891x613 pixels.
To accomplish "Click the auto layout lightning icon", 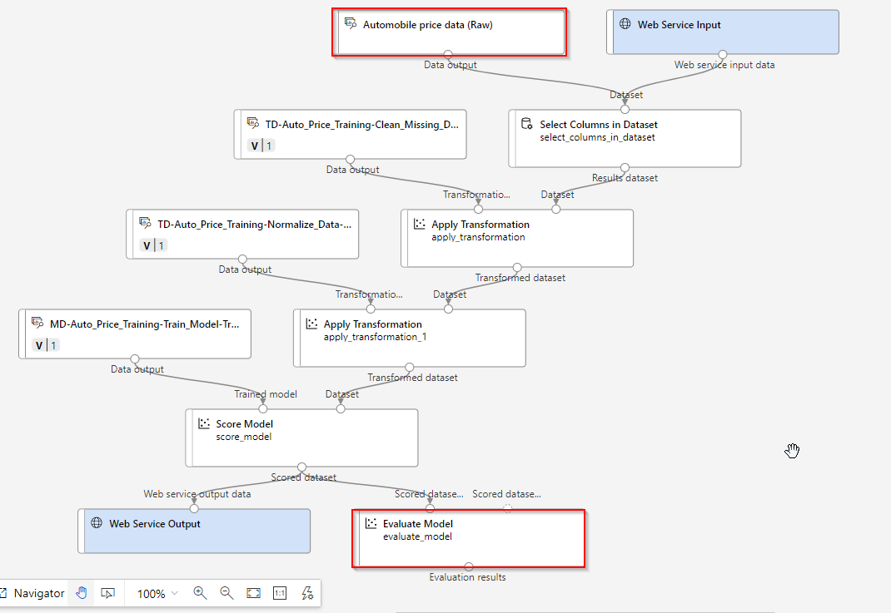I will [x=307, y=593].
